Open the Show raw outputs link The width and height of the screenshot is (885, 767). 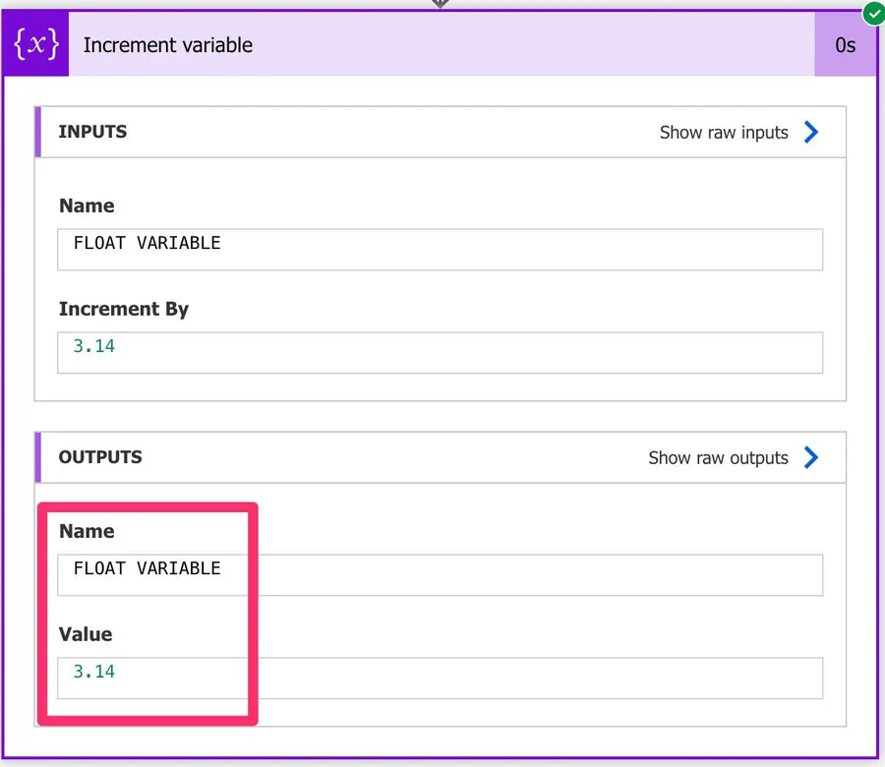(718, 457)
